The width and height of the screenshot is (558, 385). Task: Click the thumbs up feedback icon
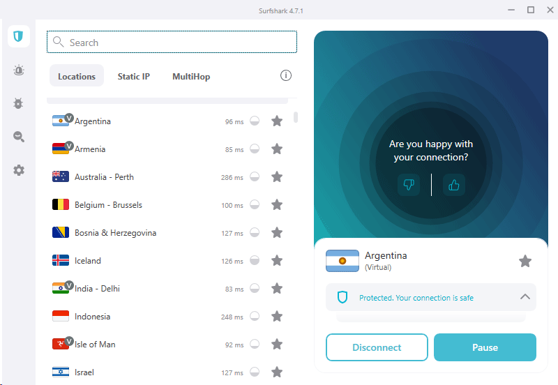[x=454, y=185]
